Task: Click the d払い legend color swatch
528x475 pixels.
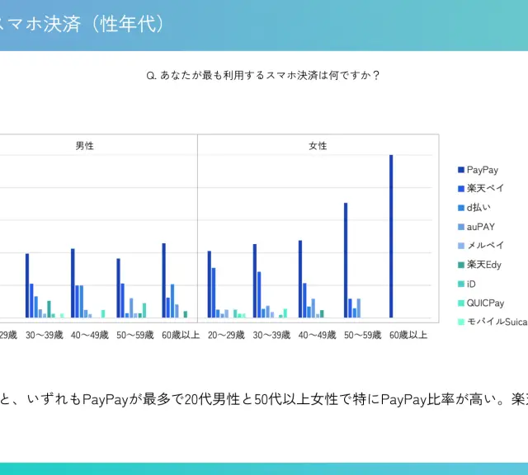Action: [x=461, y=208]
